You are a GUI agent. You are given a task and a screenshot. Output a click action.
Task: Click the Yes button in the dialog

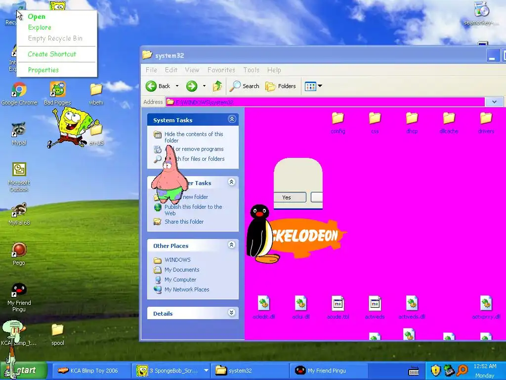pos(290,197)
